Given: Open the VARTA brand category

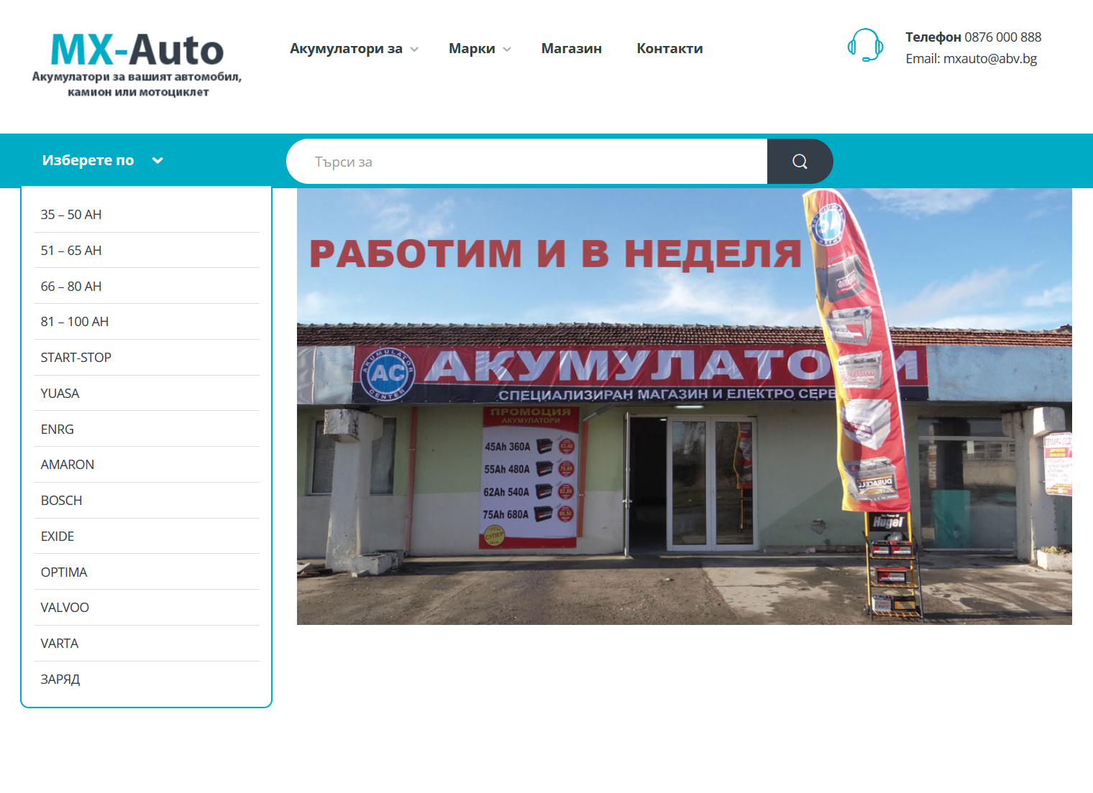Looking at the screenshot, I should (147, 644).
